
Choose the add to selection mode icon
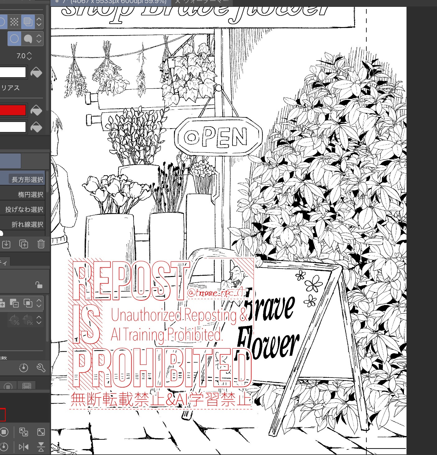tap(2, 303)
